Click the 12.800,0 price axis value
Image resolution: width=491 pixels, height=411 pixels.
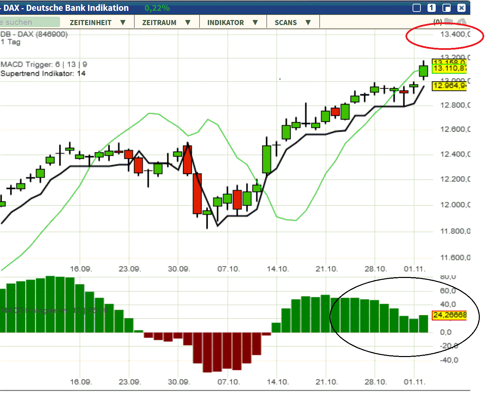[x=455, y=105]
